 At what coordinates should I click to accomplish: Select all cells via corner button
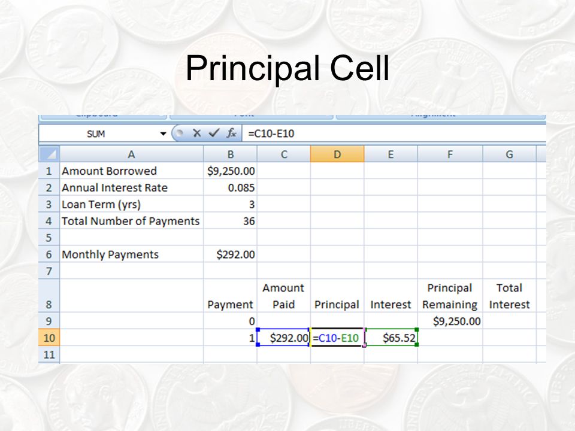pyautogui.click(x=49, y=154)
